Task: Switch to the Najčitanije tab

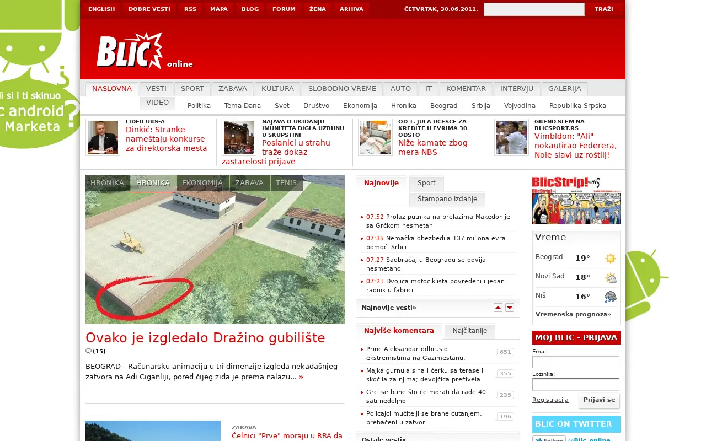Action: coord(470,331)
